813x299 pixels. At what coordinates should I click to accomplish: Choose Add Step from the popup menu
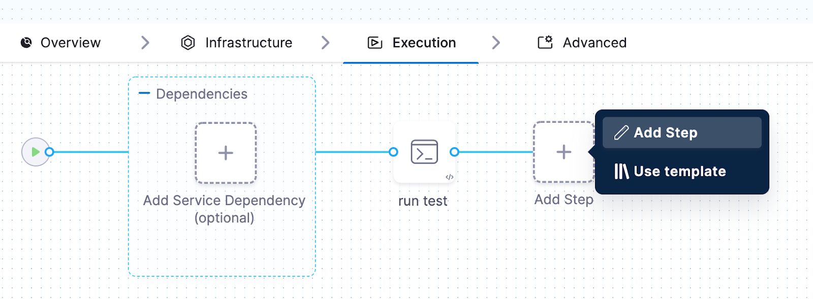682,132
